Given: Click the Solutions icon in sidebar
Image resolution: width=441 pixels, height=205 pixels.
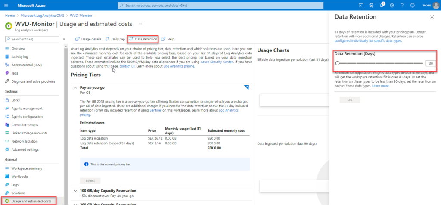Looking at the screenshot, I should pos(7,193).
